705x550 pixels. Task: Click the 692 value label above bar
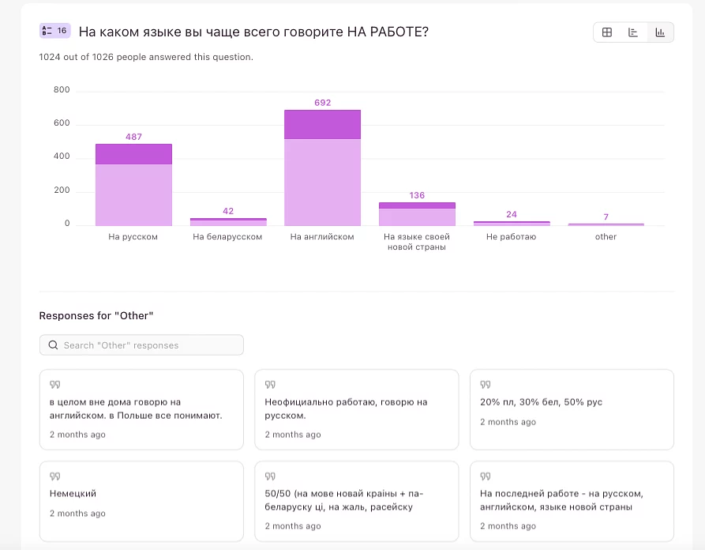(322, 103)
